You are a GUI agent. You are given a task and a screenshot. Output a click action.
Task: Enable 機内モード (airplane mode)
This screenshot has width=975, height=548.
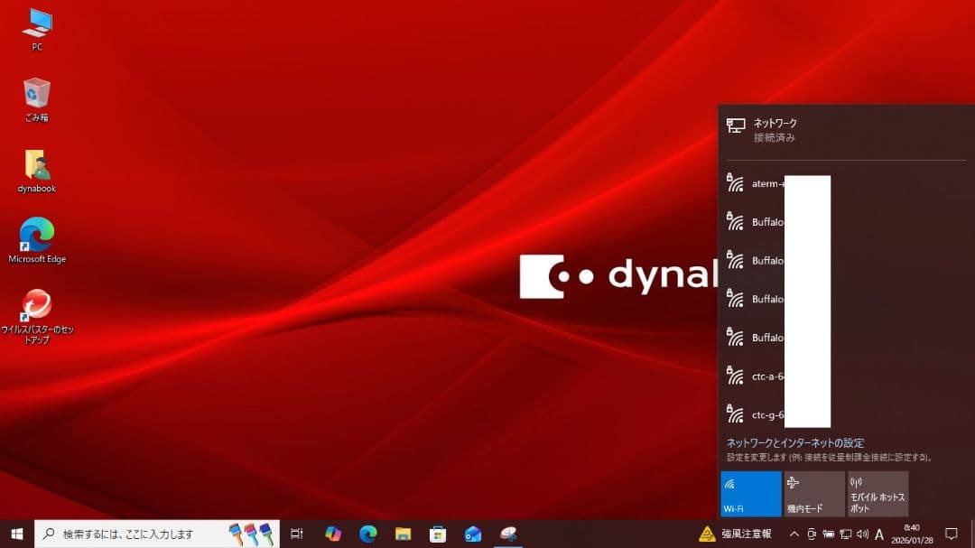(812, 494)
